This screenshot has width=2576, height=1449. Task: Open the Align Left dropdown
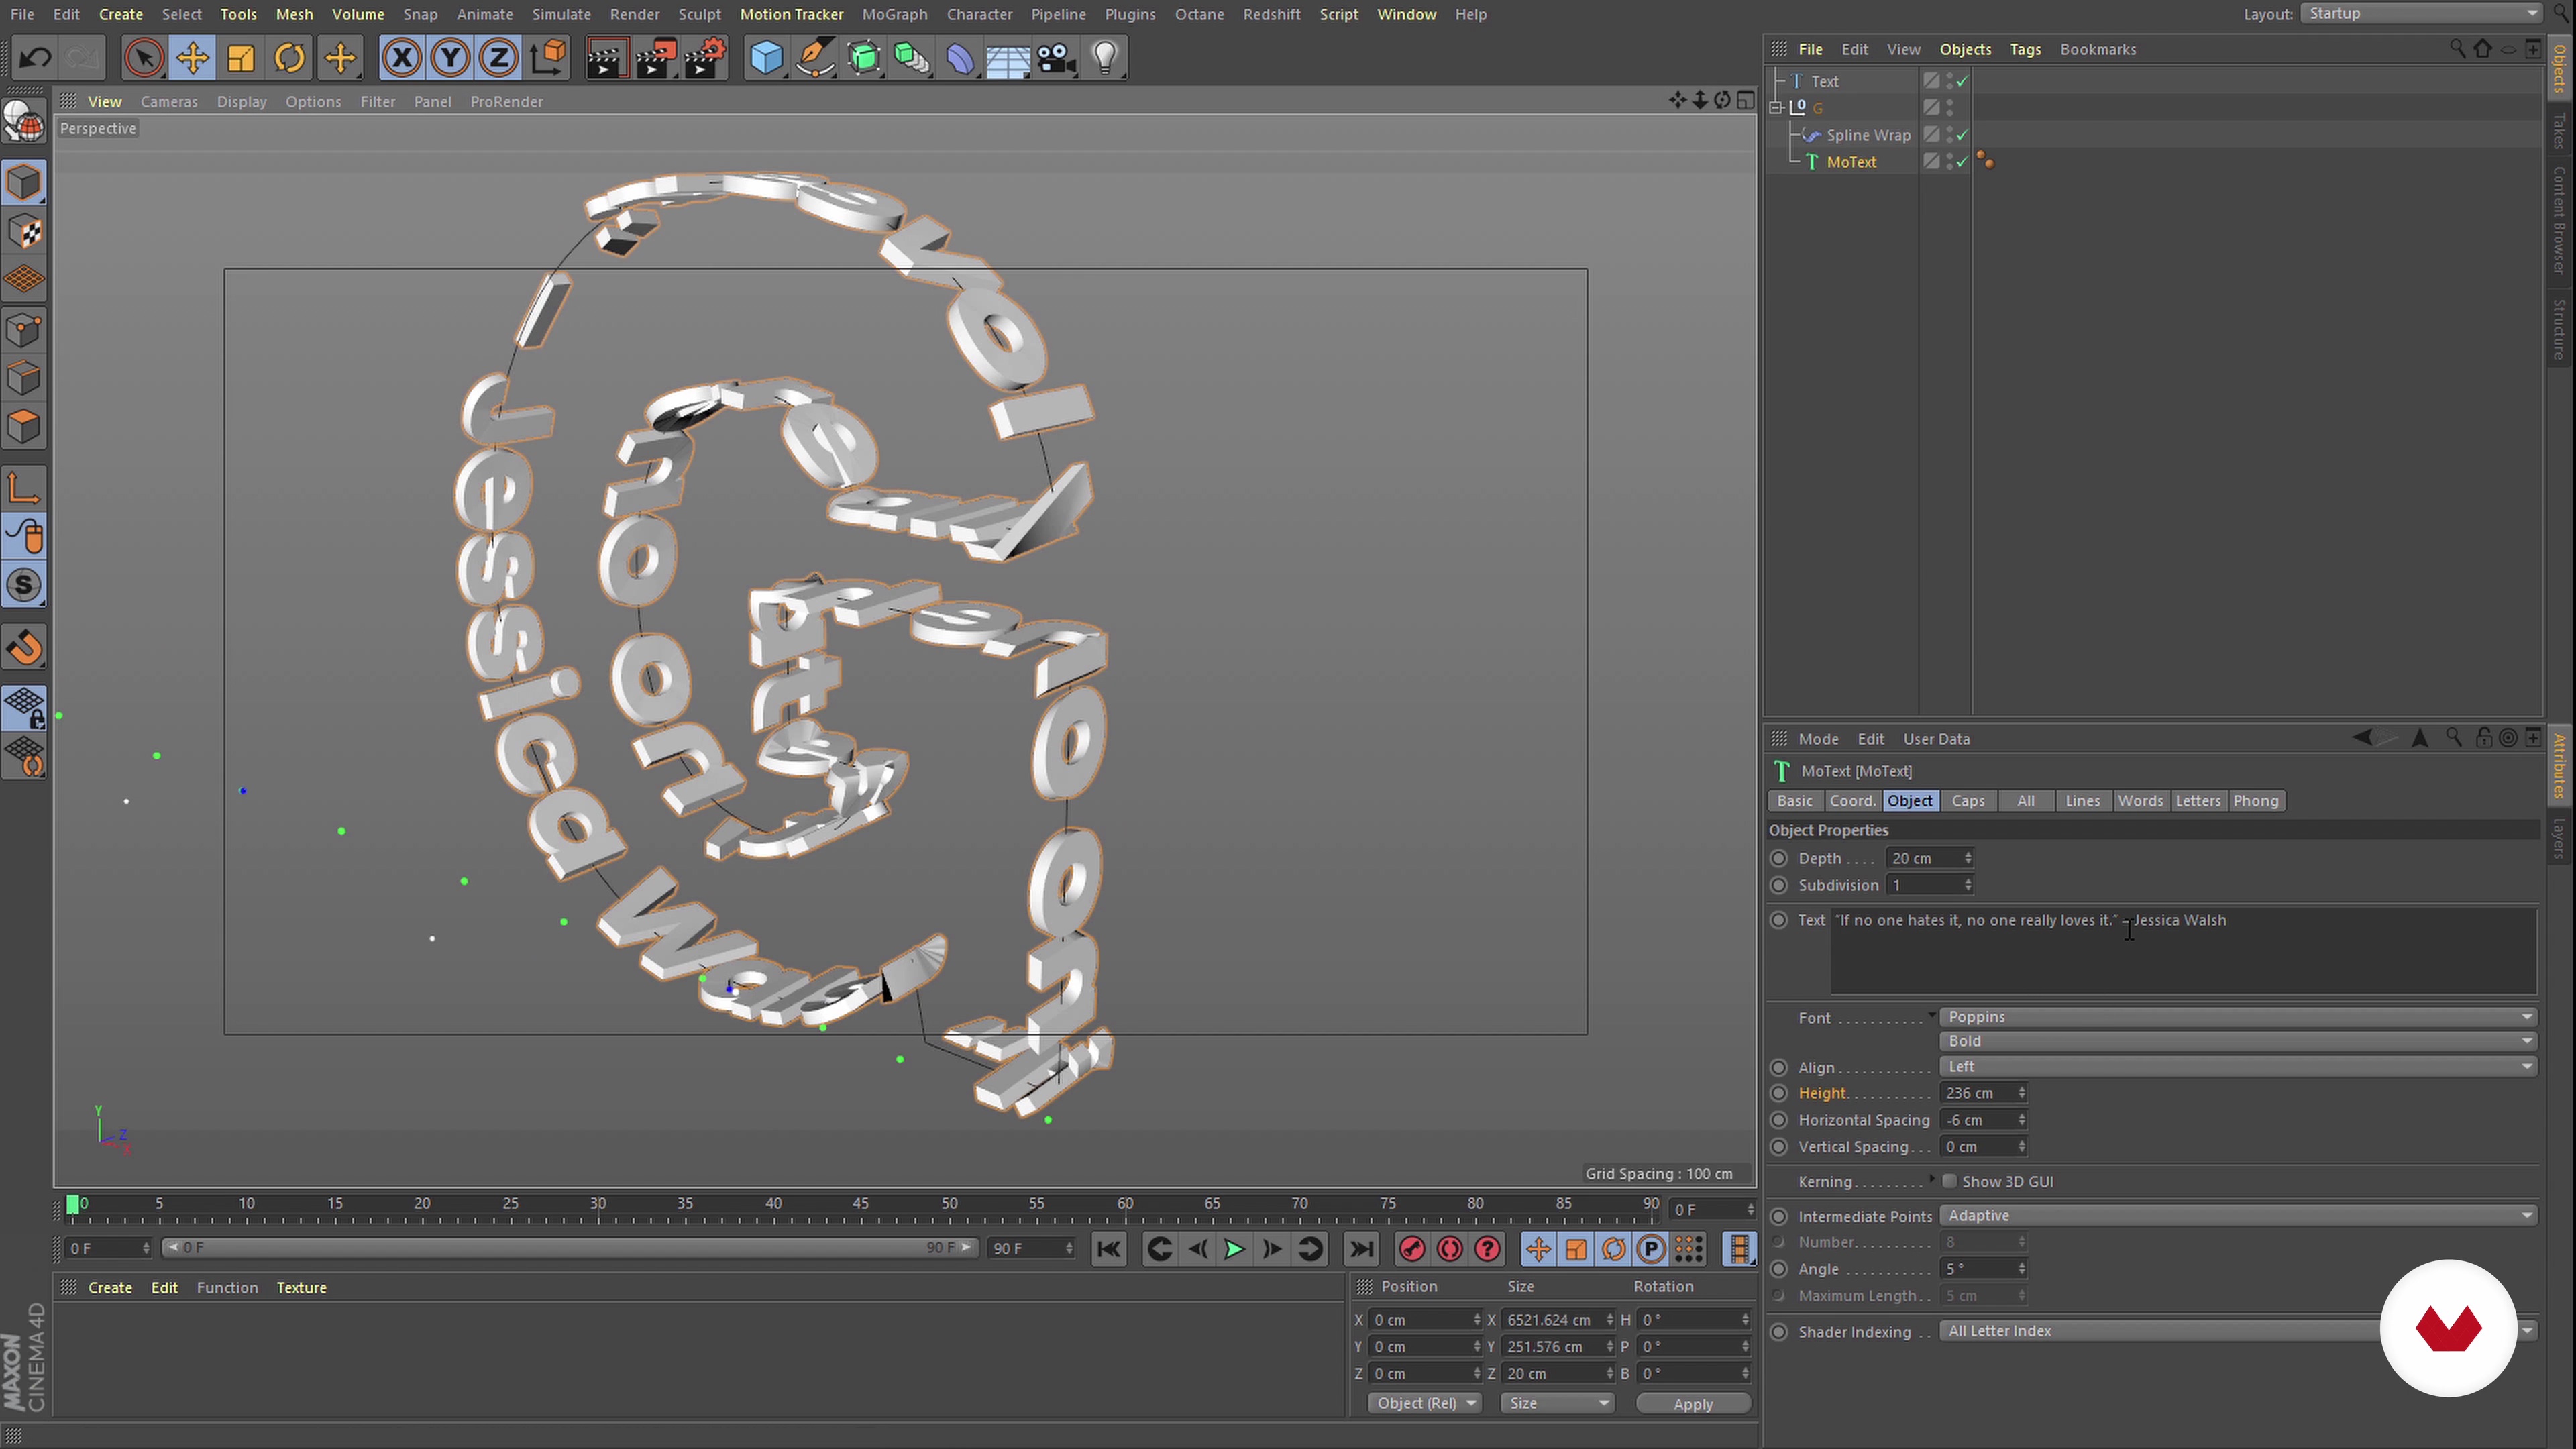(2237, 1067)
